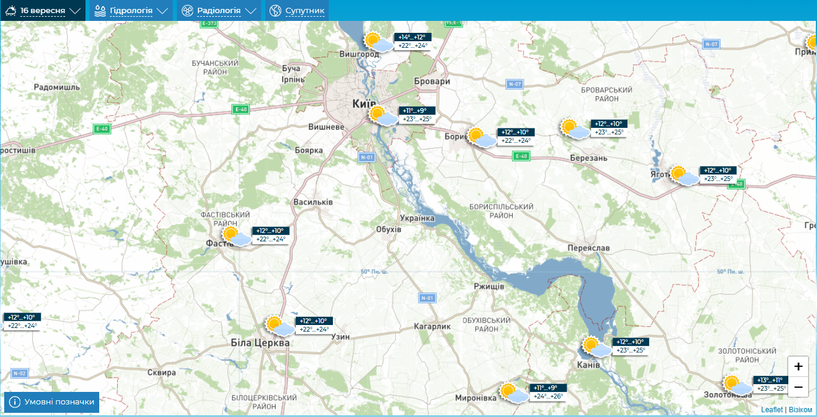Image resolution: width=817 pixels, height=417 pixels.
Task: Click the weather icon at Zolotonosha
Action: point(736,385)
